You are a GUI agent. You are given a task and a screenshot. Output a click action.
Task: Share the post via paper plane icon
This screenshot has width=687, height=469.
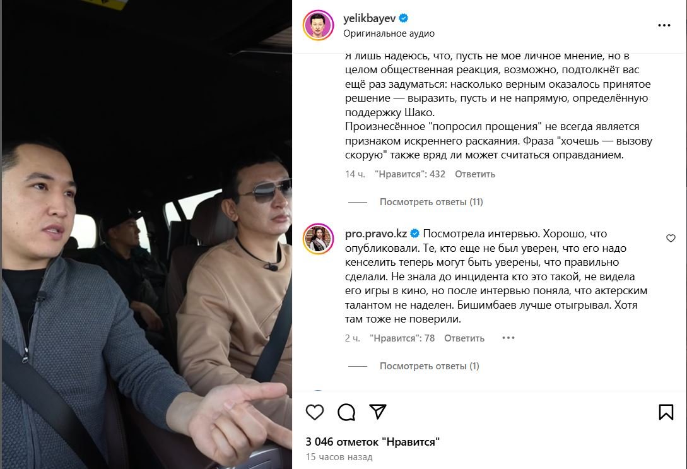(378, 412)
